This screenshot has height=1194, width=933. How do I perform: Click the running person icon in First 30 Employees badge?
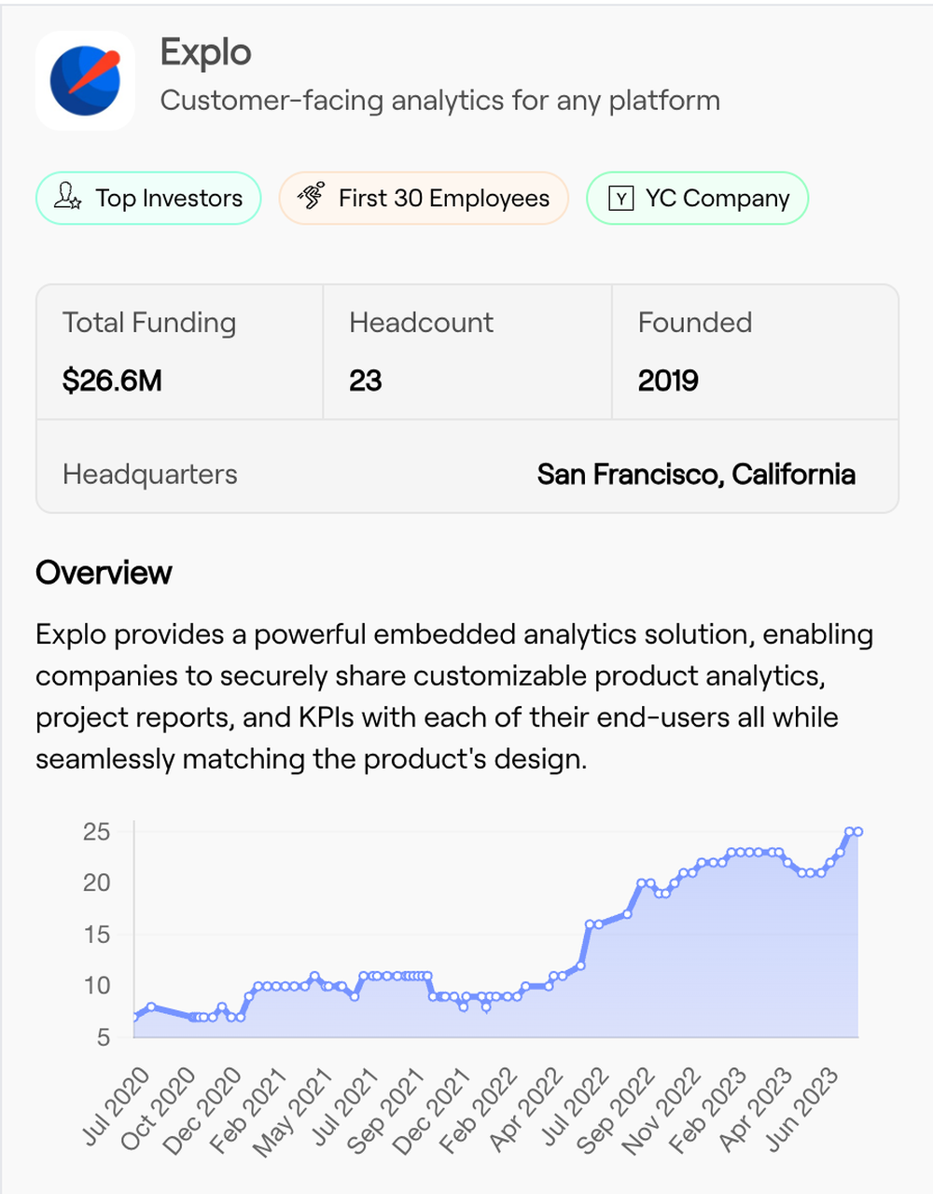(312, 196)
